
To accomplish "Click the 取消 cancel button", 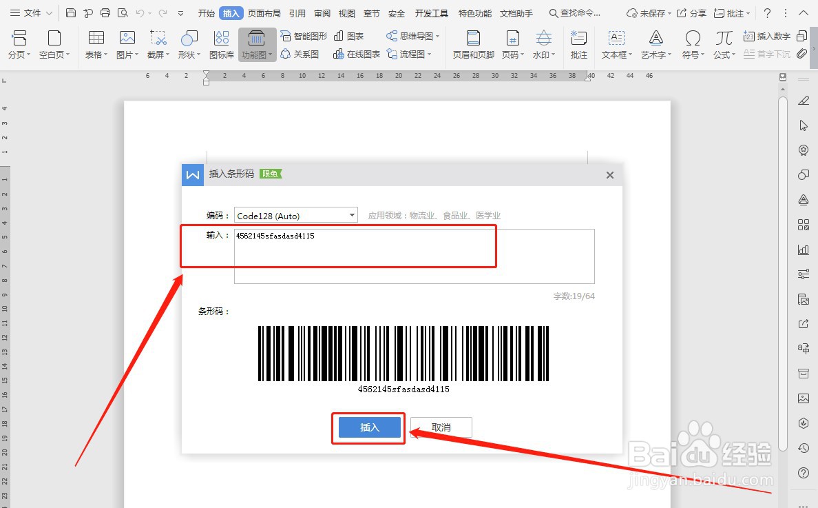I will click(x=441, y=427).
